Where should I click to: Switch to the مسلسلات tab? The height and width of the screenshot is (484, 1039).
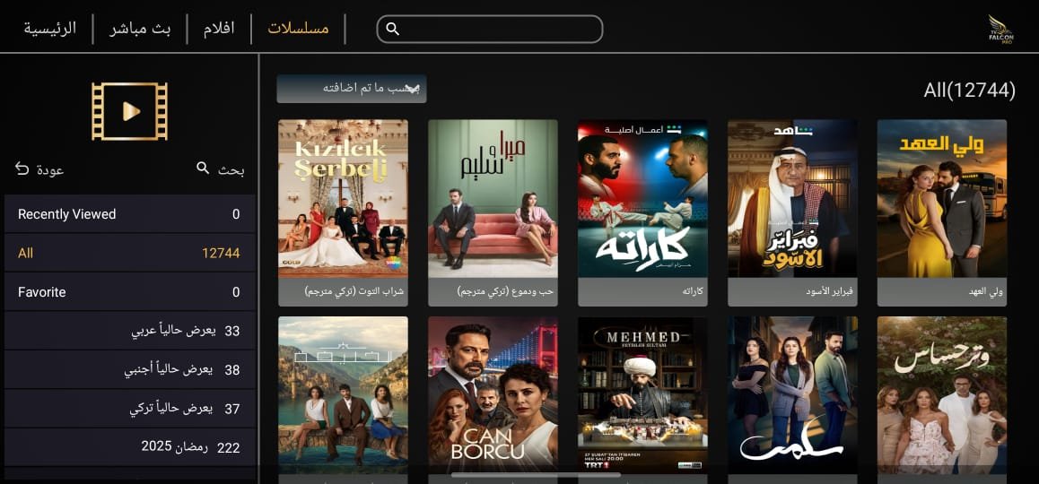pos(298,30)
